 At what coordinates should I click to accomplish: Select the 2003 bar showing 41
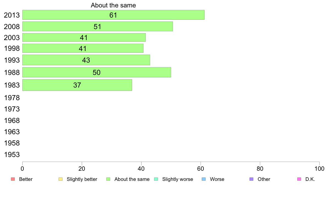pos(84,37)
